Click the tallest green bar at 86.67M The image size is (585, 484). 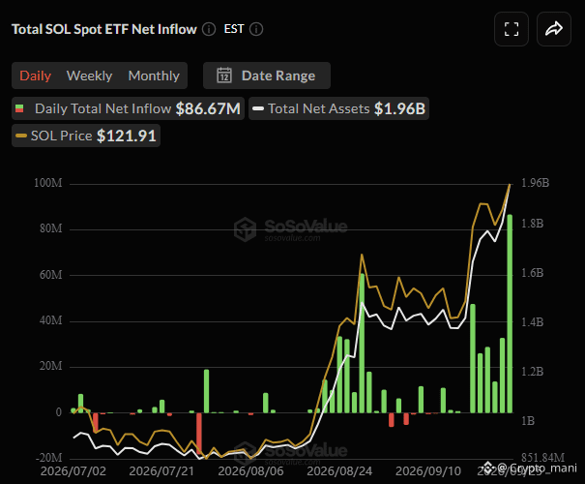pyautogui.click(x=510, y=314)
